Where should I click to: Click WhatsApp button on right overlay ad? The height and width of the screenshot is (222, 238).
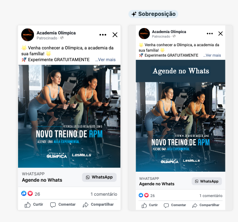(x=207, y=181)
